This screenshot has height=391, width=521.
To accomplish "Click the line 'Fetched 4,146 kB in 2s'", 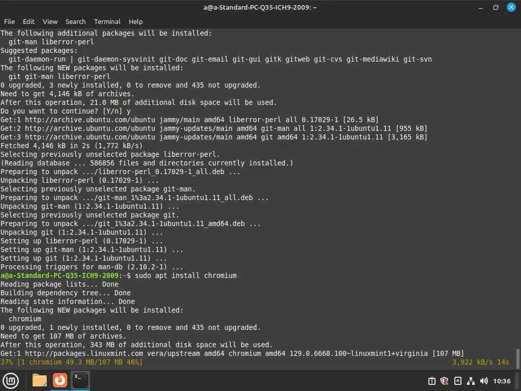I will (71, 146).
